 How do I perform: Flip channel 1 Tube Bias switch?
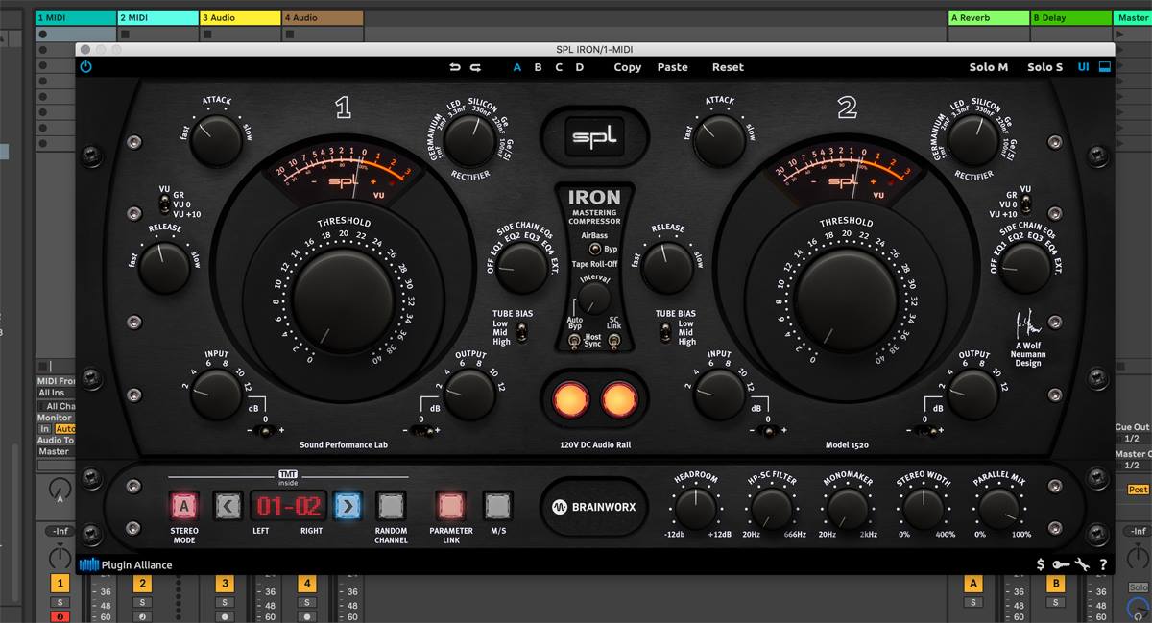[x=521, y=332]
